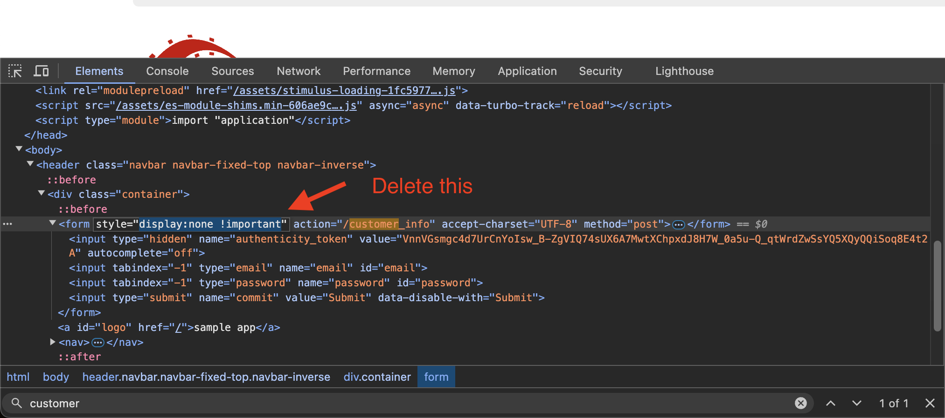Open the Sources tab

(x=233, y=71)
